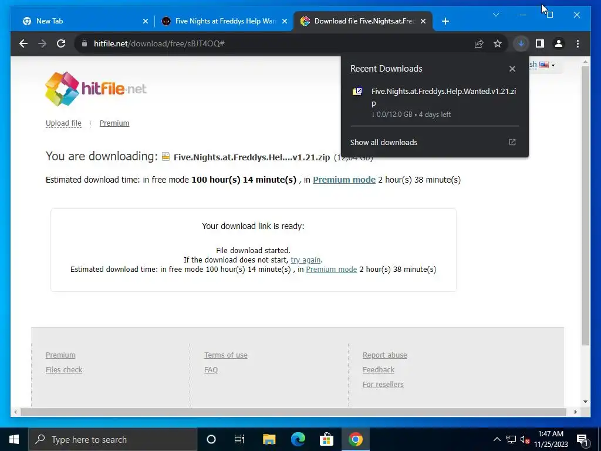Expand the tab search chevron
601x451 pixels.
(495, 15)
